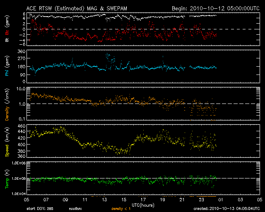Image resolution: width=265 pixels, height=212 pixels.
Task: Click the "created: 2010-10-13 04:06:04UTC" timestamp
Action: point(226,209)
